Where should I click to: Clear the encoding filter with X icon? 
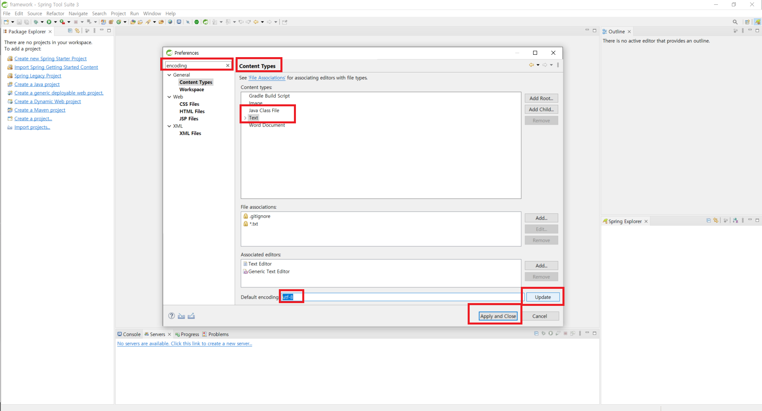[228, 65]
